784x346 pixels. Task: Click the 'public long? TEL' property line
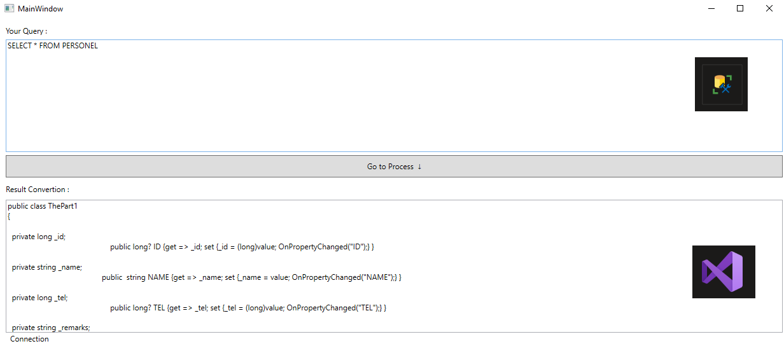[248, 308]
